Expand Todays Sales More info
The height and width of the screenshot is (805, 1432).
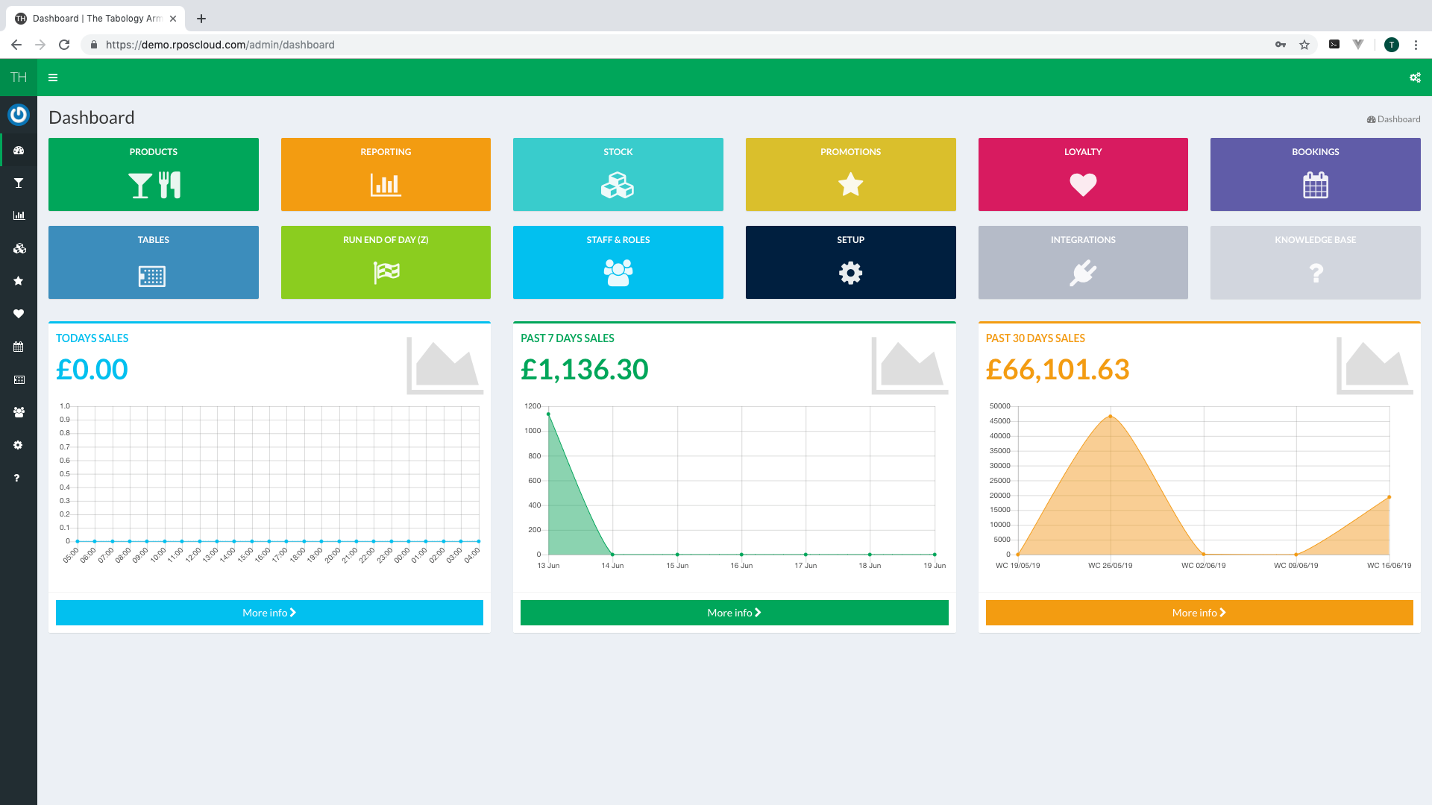tap(269, 613)
